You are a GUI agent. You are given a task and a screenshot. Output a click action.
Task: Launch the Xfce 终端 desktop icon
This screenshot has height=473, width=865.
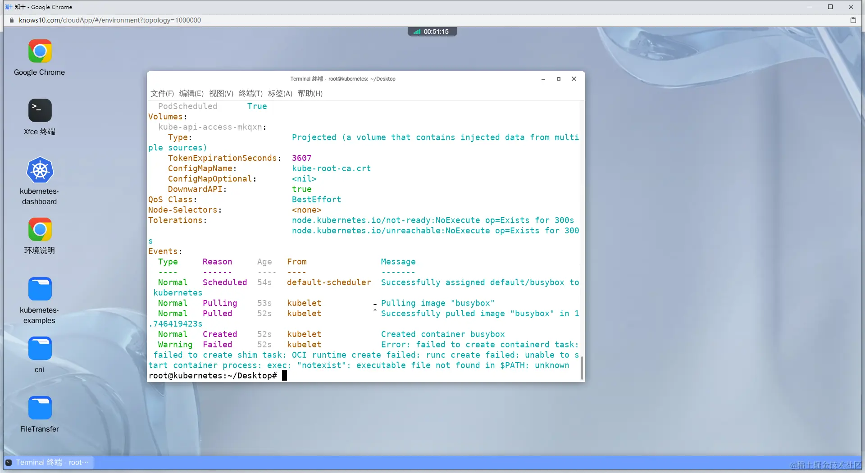point(40,111)
